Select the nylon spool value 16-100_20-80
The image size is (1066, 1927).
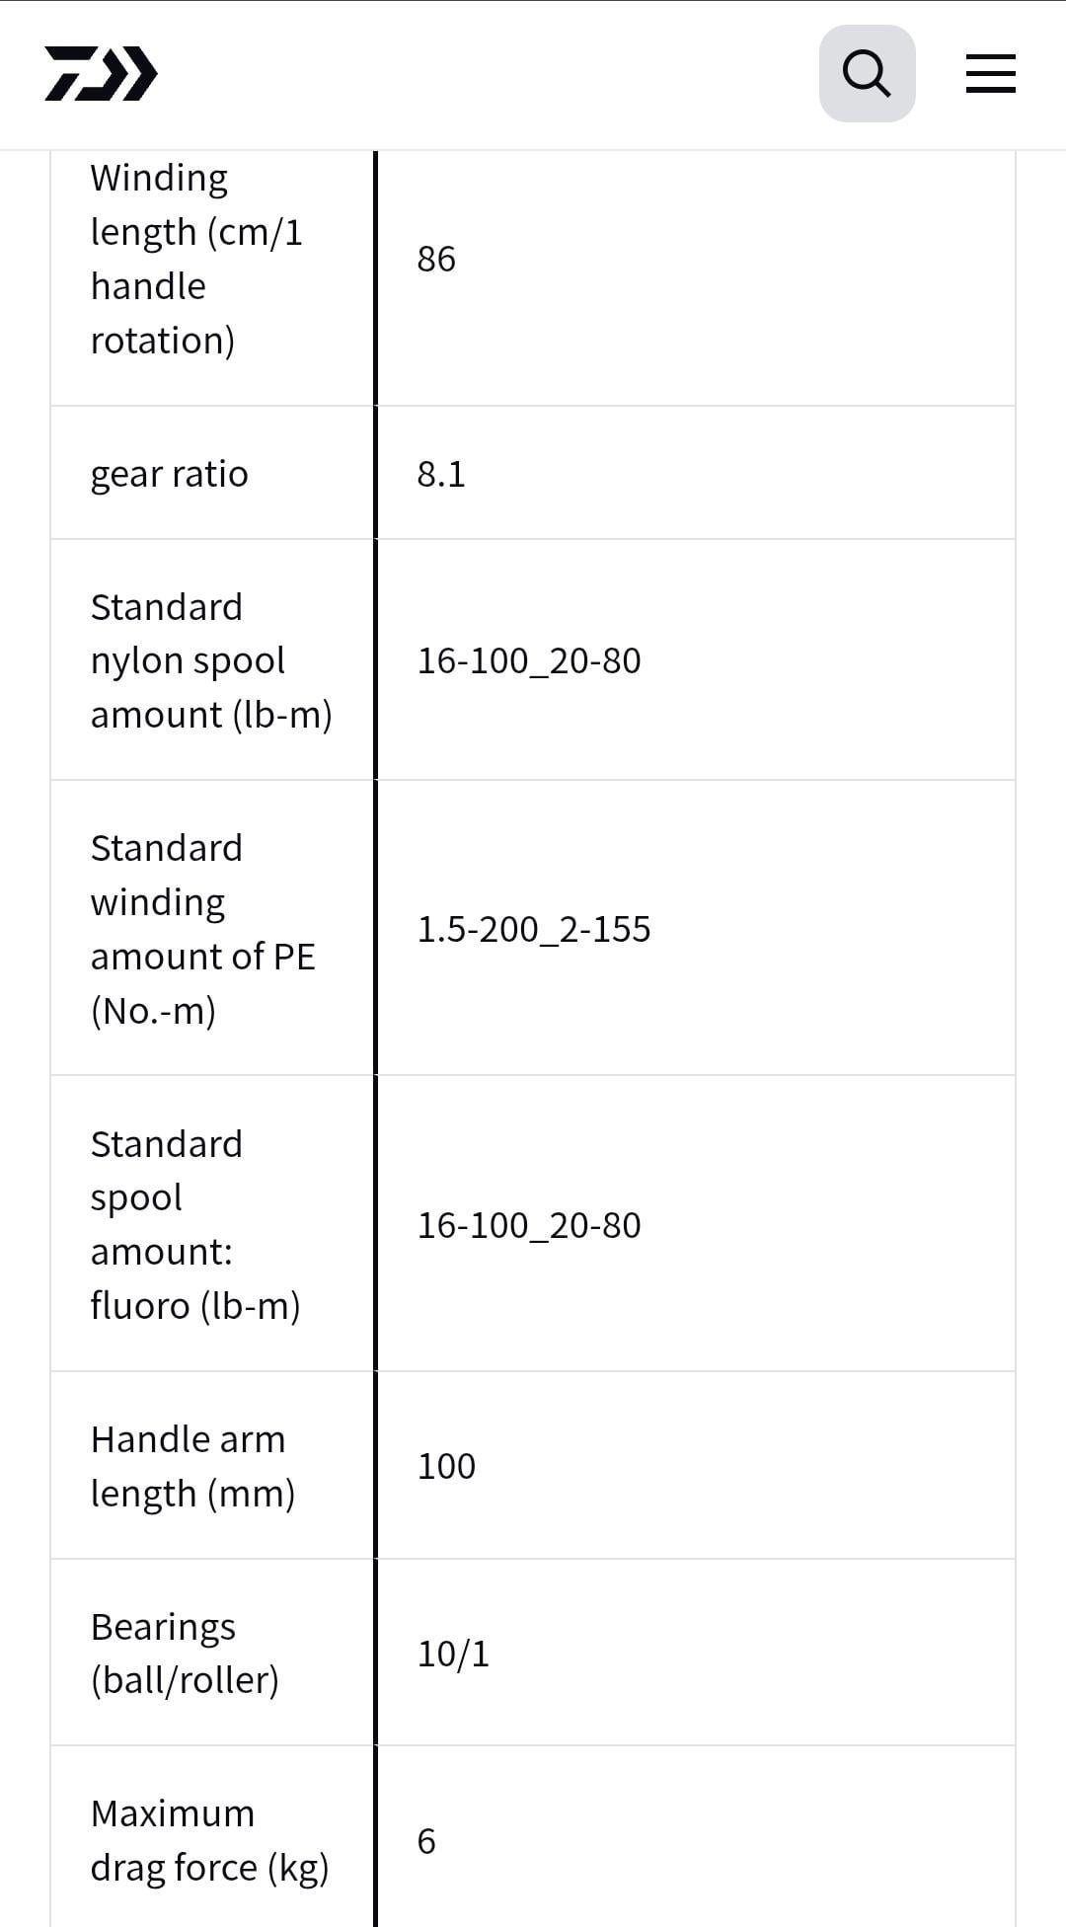click(x=529, y=660)
